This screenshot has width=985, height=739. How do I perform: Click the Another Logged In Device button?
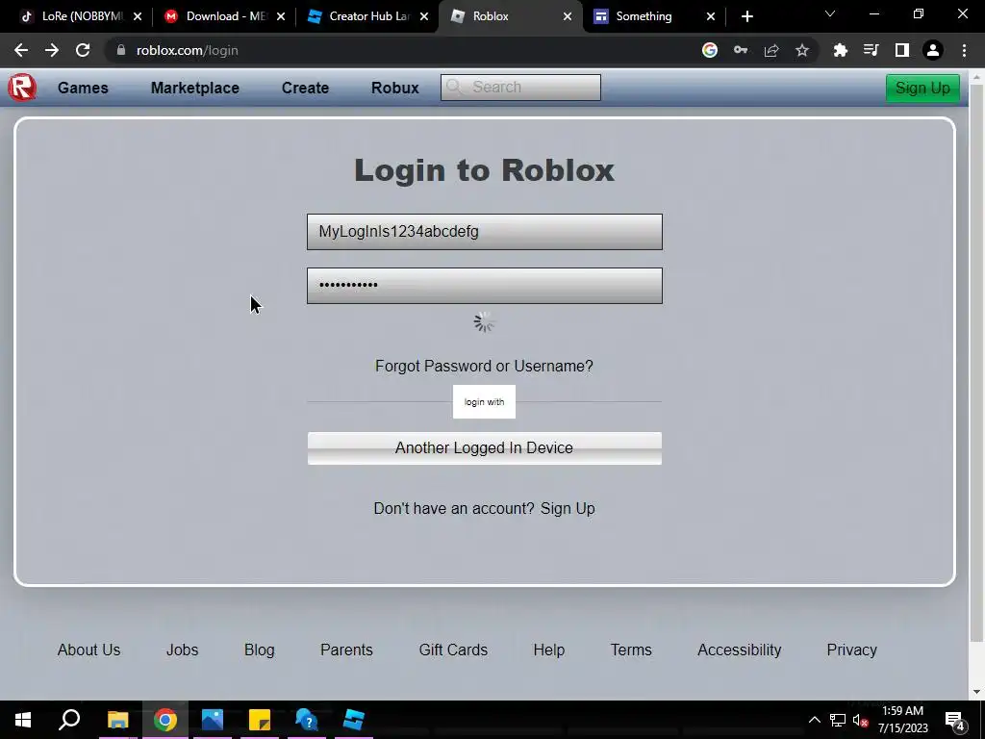(485, 448)
